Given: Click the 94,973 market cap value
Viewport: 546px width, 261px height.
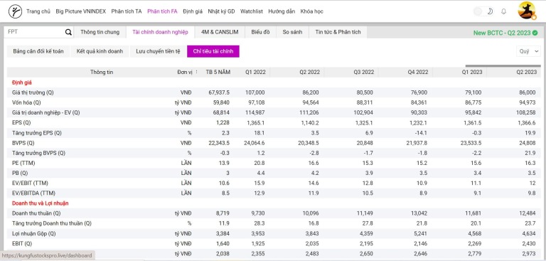Looking at the screenshot, I should point(528,103).
